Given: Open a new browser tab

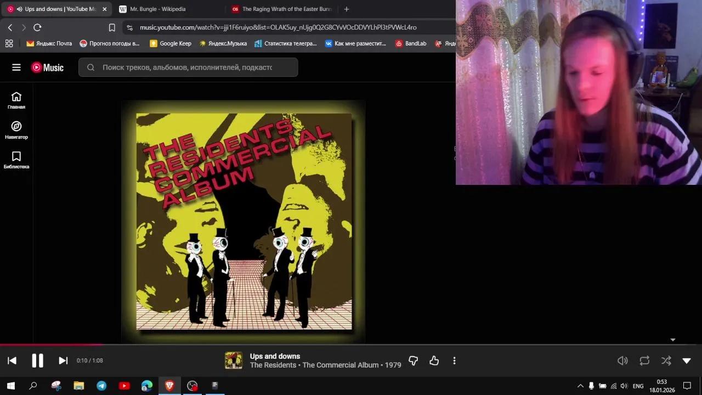Looking at the screenshot, I should (346, 9).
